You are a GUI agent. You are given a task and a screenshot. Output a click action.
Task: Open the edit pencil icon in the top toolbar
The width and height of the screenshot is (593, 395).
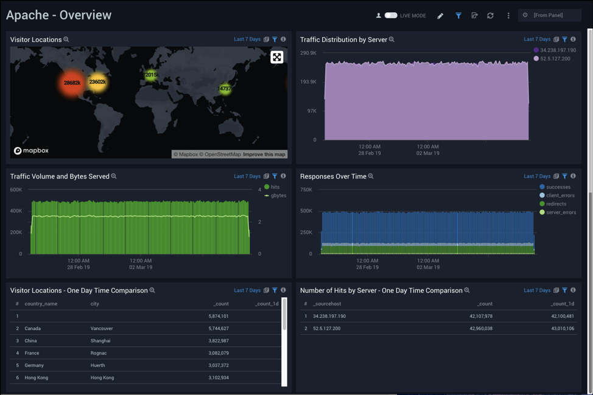(440, 15)
